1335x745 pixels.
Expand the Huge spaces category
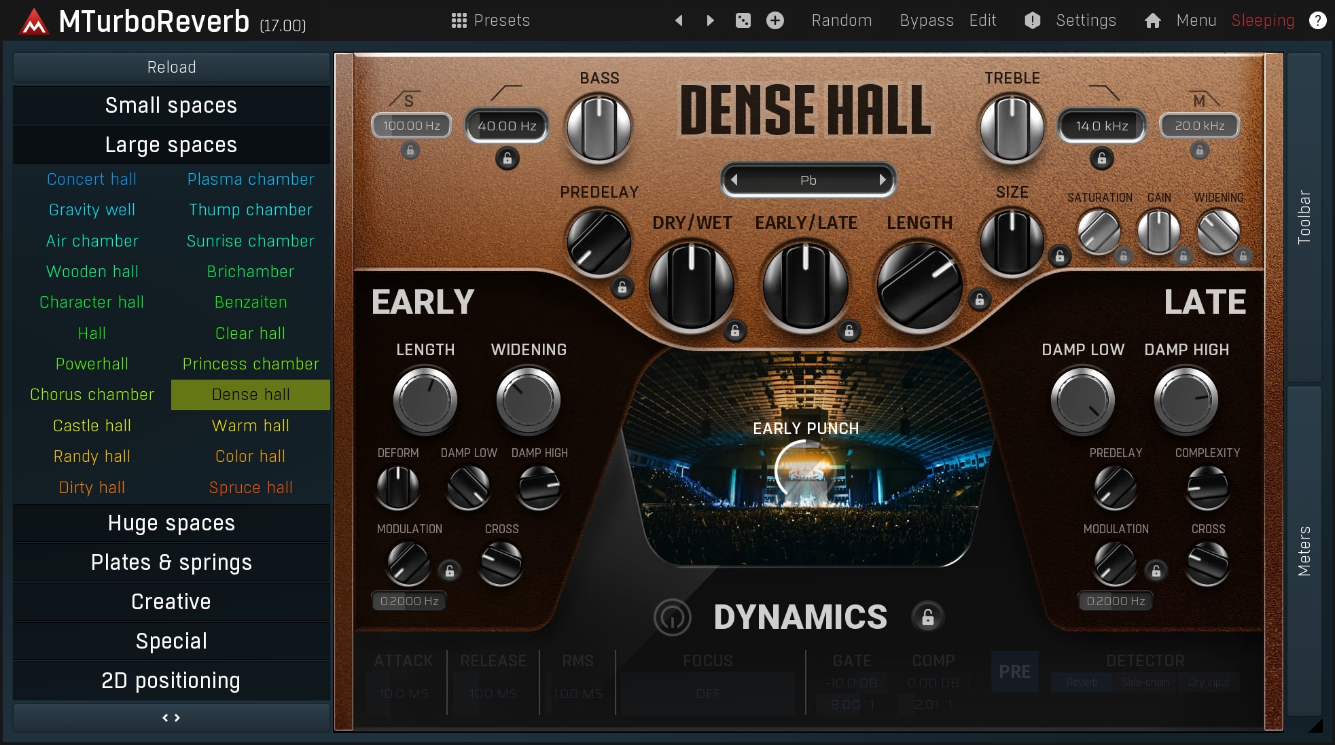[x=171, y=523]
